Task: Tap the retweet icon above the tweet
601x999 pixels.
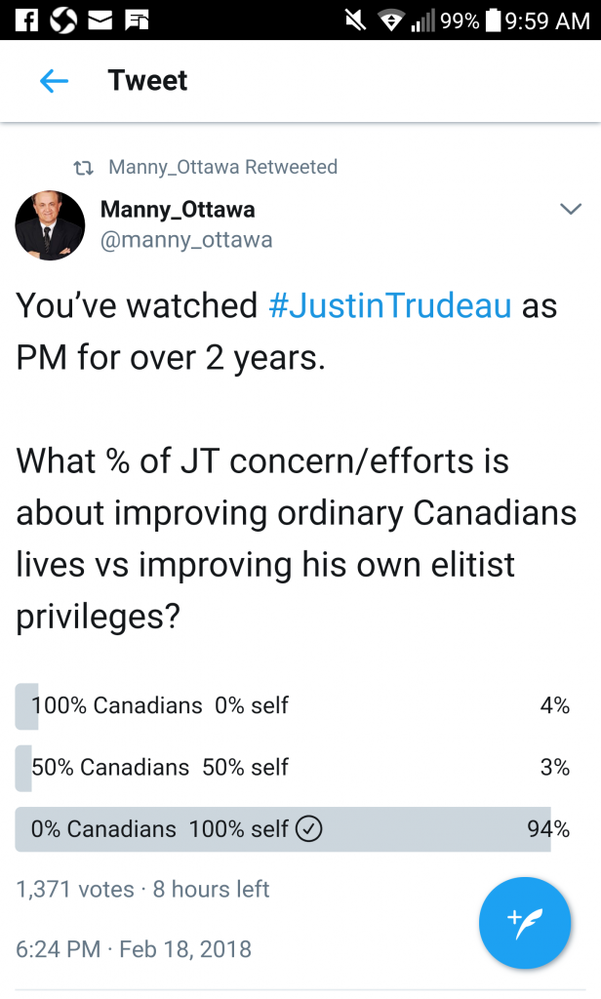Action: (x=84, y=168)
